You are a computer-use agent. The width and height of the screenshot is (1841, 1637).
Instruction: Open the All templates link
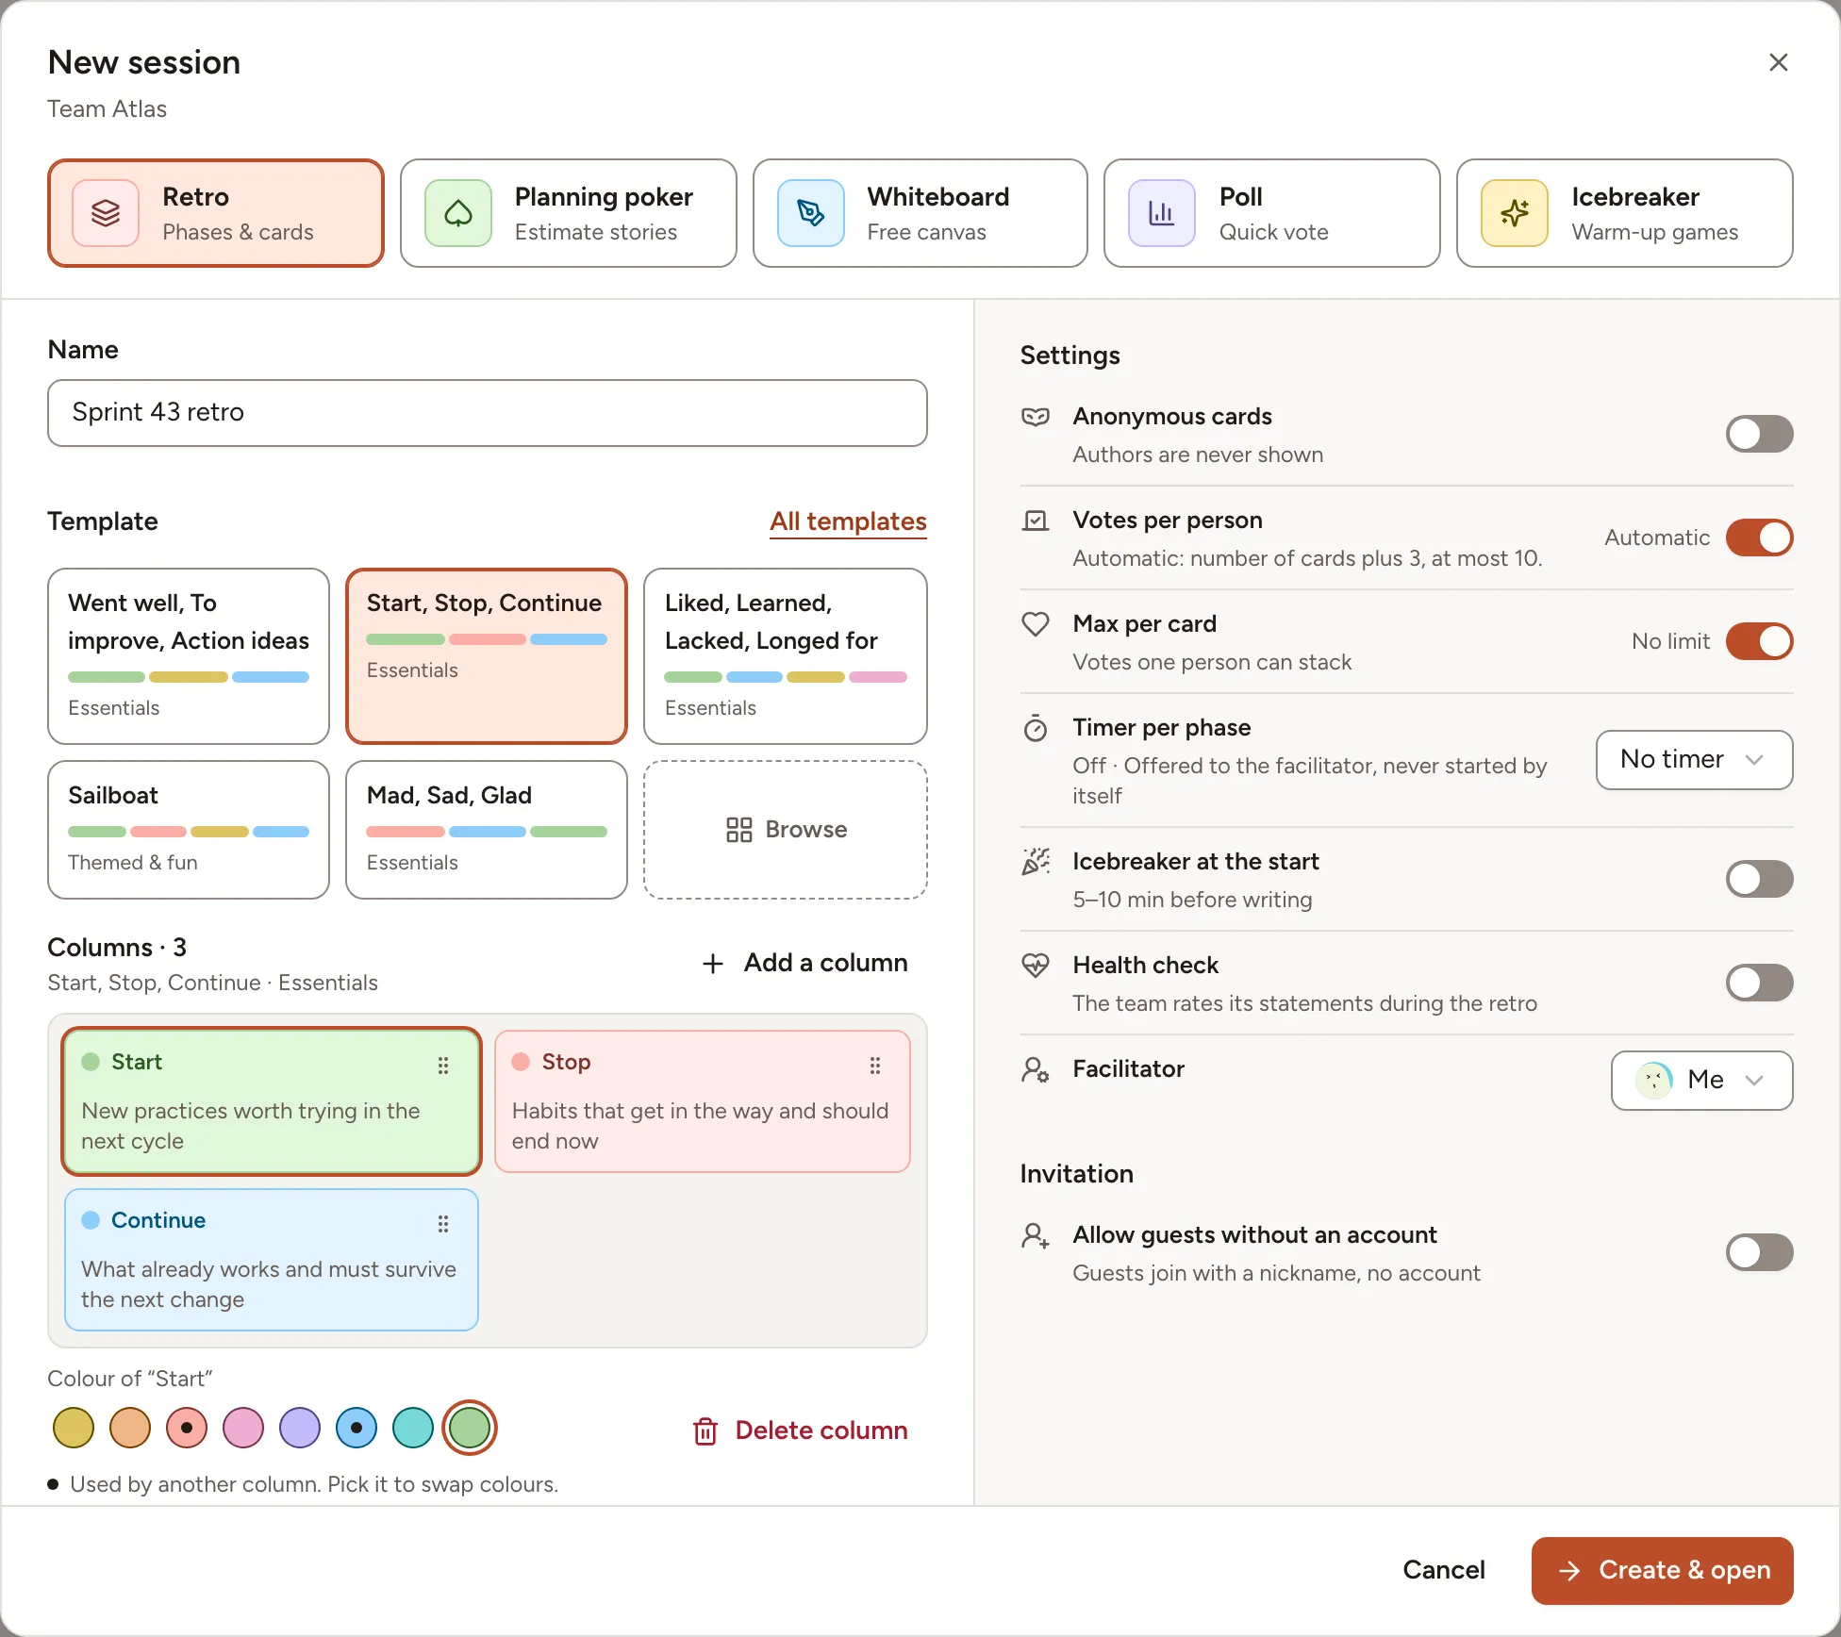pos(848,521)
